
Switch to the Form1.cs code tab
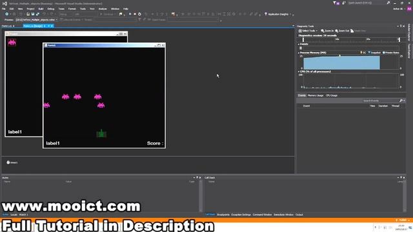pyautogui.click(x=7, y=26)
